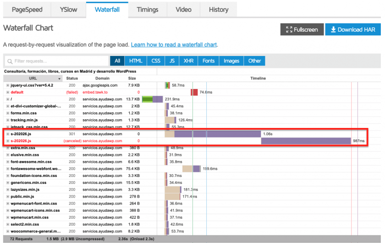Click plus icon beside select2.min.css

pyautogui.click(x=7, y=224)
